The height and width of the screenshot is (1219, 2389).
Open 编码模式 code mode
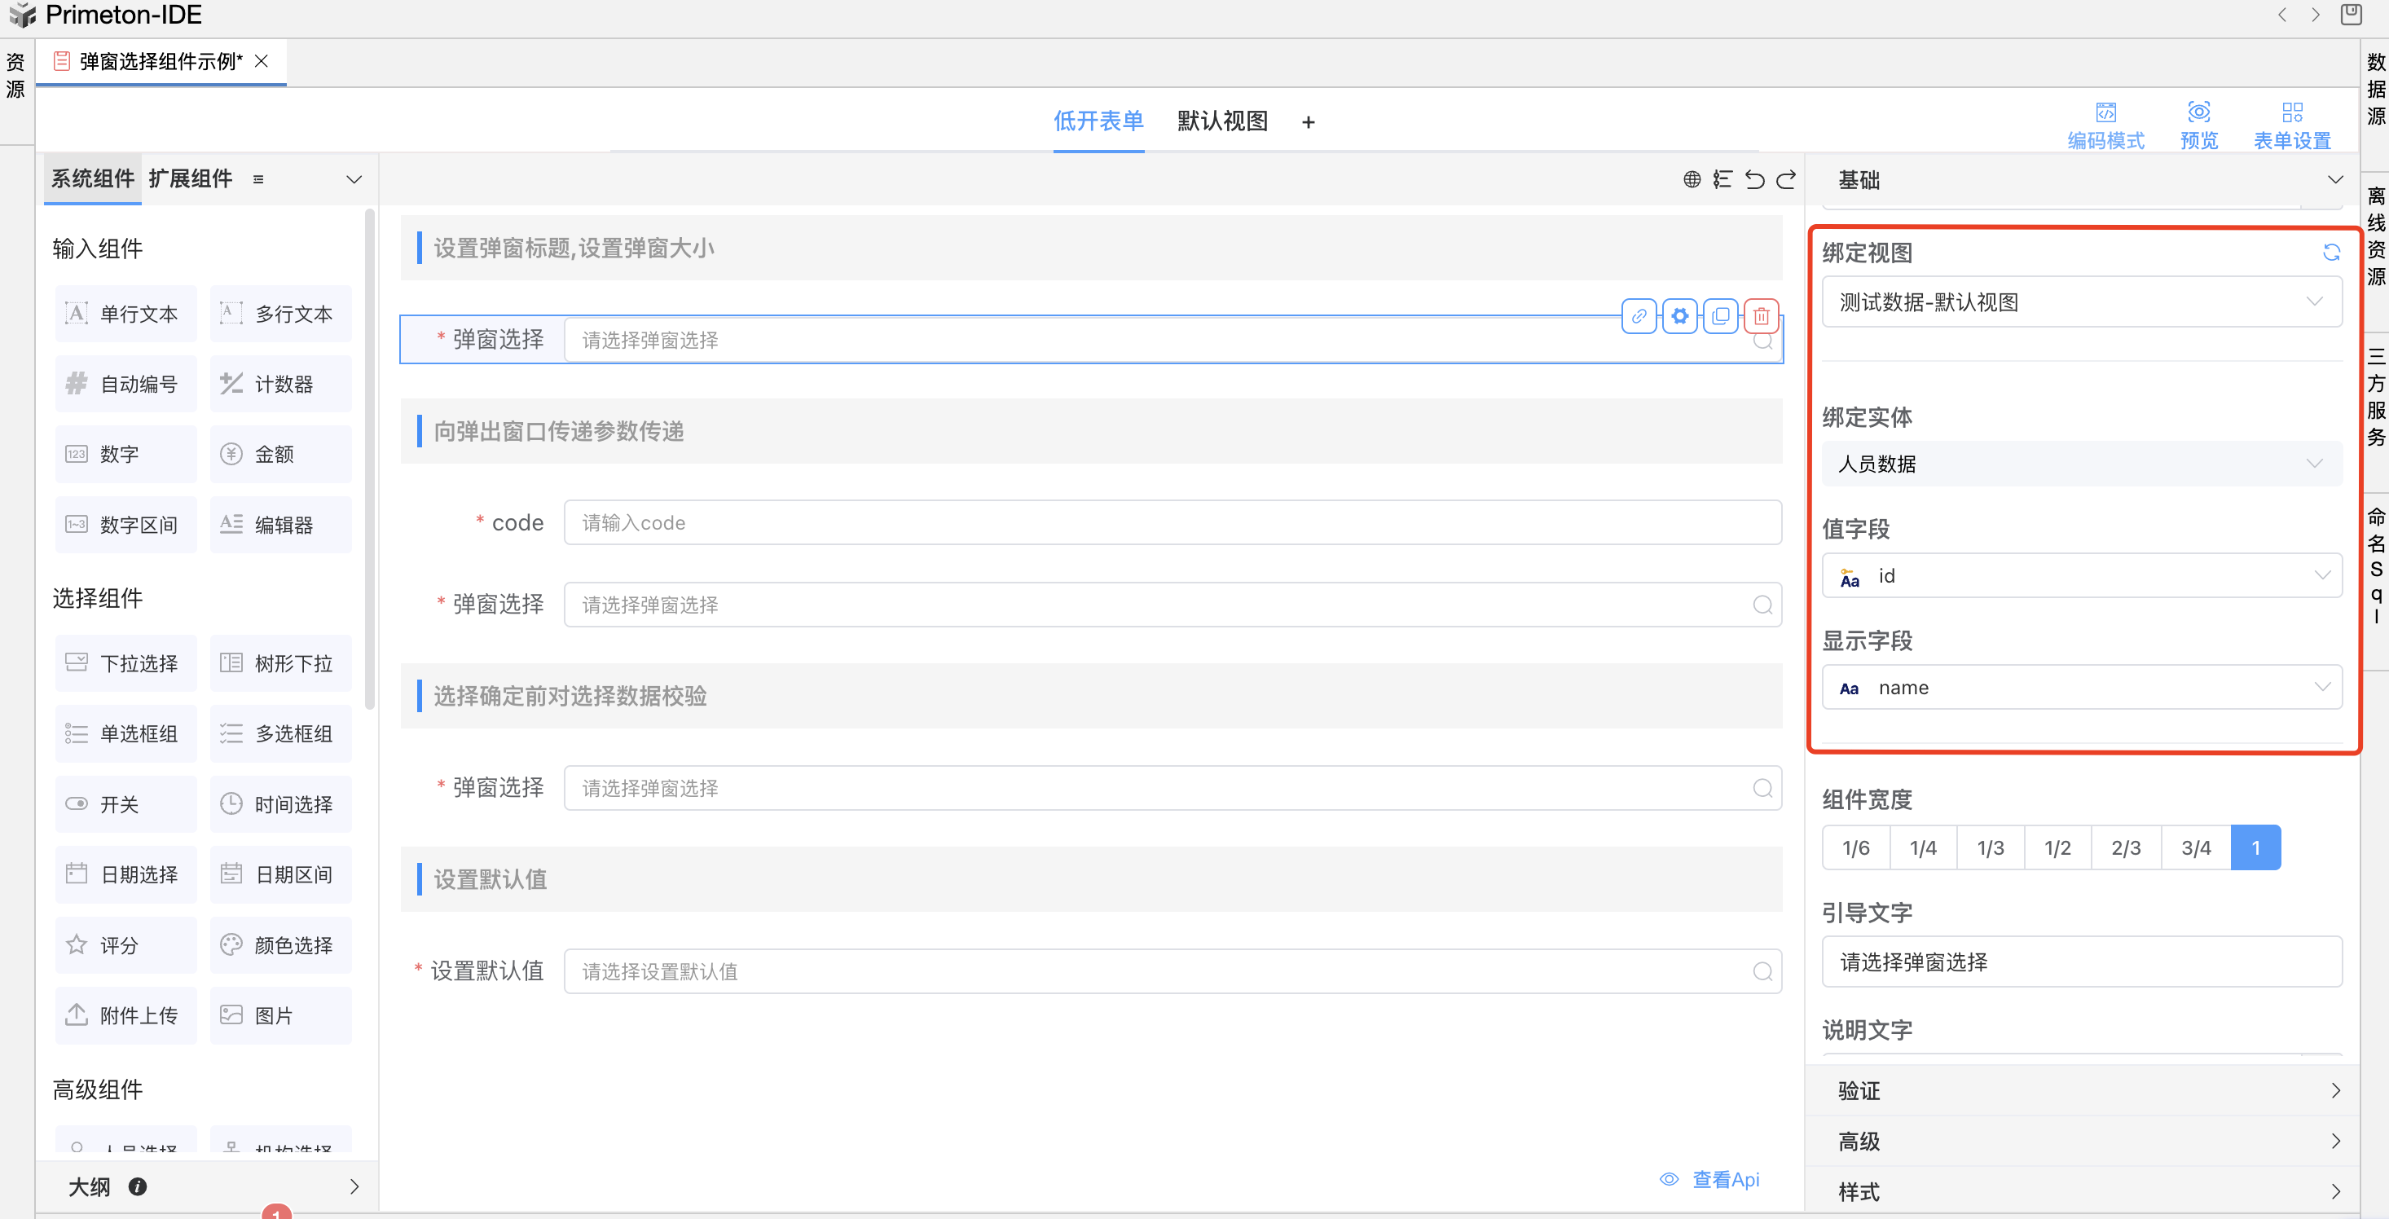tap(2105, 125)
